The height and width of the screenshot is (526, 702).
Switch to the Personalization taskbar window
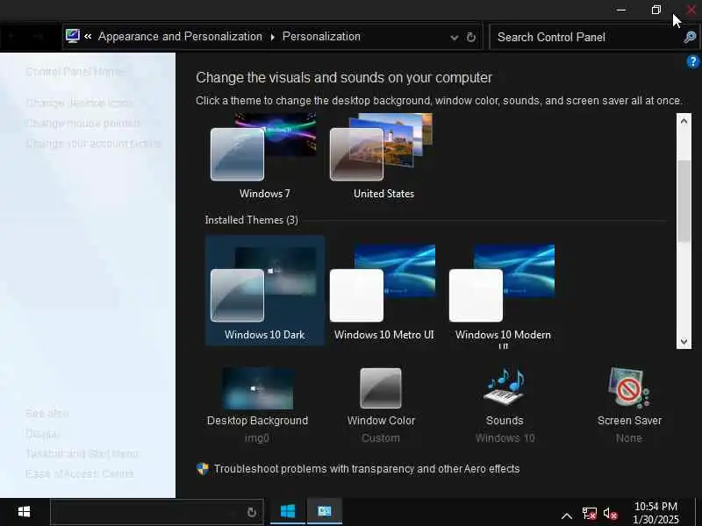(x=324, y=511)
